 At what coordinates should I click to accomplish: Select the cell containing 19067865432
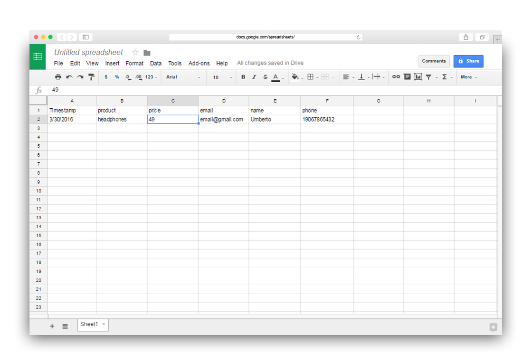327,119
